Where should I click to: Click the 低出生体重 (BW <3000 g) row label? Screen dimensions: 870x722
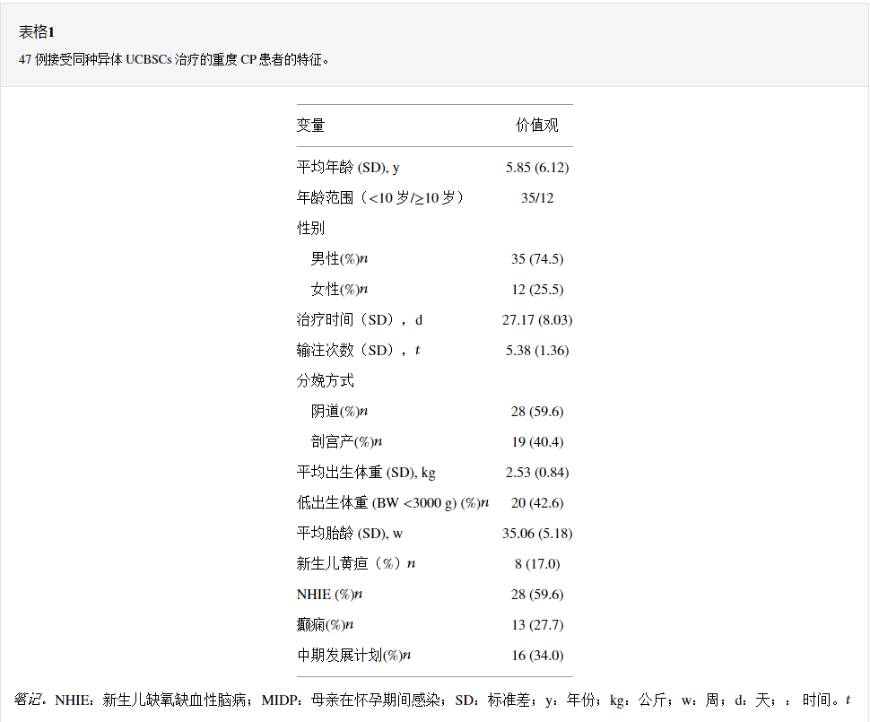click(392, 503)
